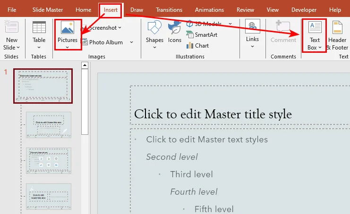Viewport: 350px width, 214px height.
Task: Click the Photo Album icon
Action: point(84,41)
